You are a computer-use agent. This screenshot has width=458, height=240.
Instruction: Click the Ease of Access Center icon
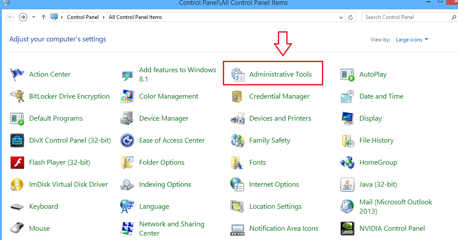click(x=127, y=140)
